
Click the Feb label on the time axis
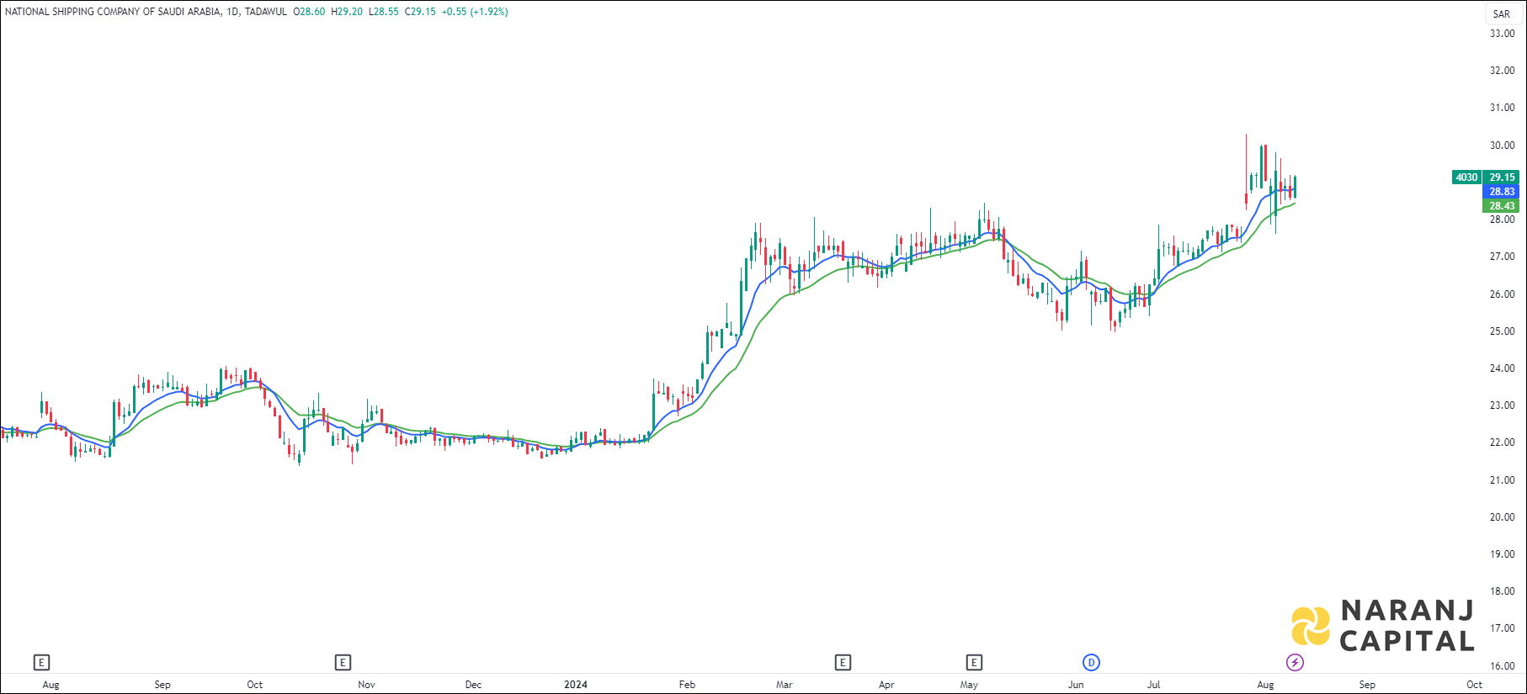[687, 685]
